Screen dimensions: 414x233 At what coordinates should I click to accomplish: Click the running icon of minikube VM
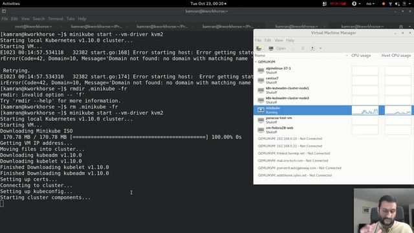[x=261, y=110]
